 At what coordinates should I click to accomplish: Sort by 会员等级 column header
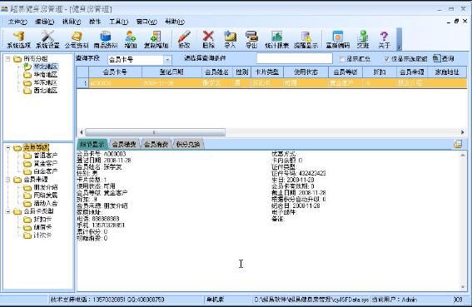tap(345, 72)
